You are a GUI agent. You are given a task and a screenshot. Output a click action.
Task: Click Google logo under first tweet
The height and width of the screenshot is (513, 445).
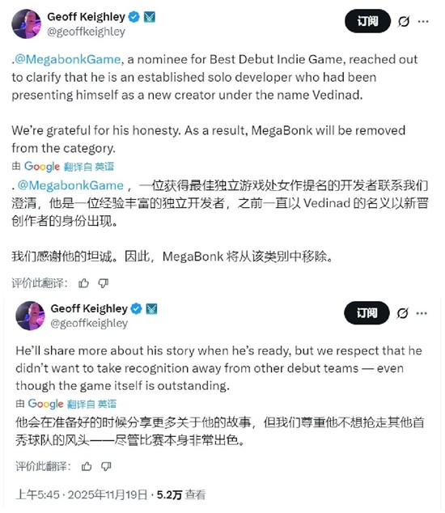tap(42, 167)
